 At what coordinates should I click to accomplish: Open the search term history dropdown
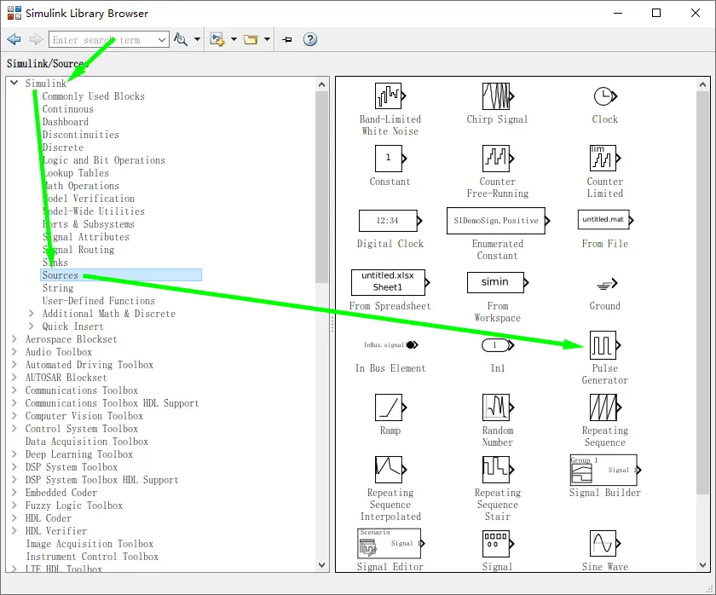pyautogui.click(x=162, y=40)
